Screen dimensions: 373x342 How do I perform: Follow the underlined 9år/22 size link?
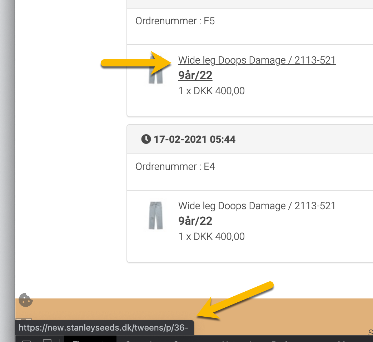click(195, 76)
